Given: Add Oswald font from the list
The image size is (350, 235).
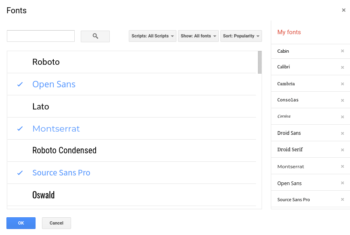Looking at the screenshot, I should [132, 195].
